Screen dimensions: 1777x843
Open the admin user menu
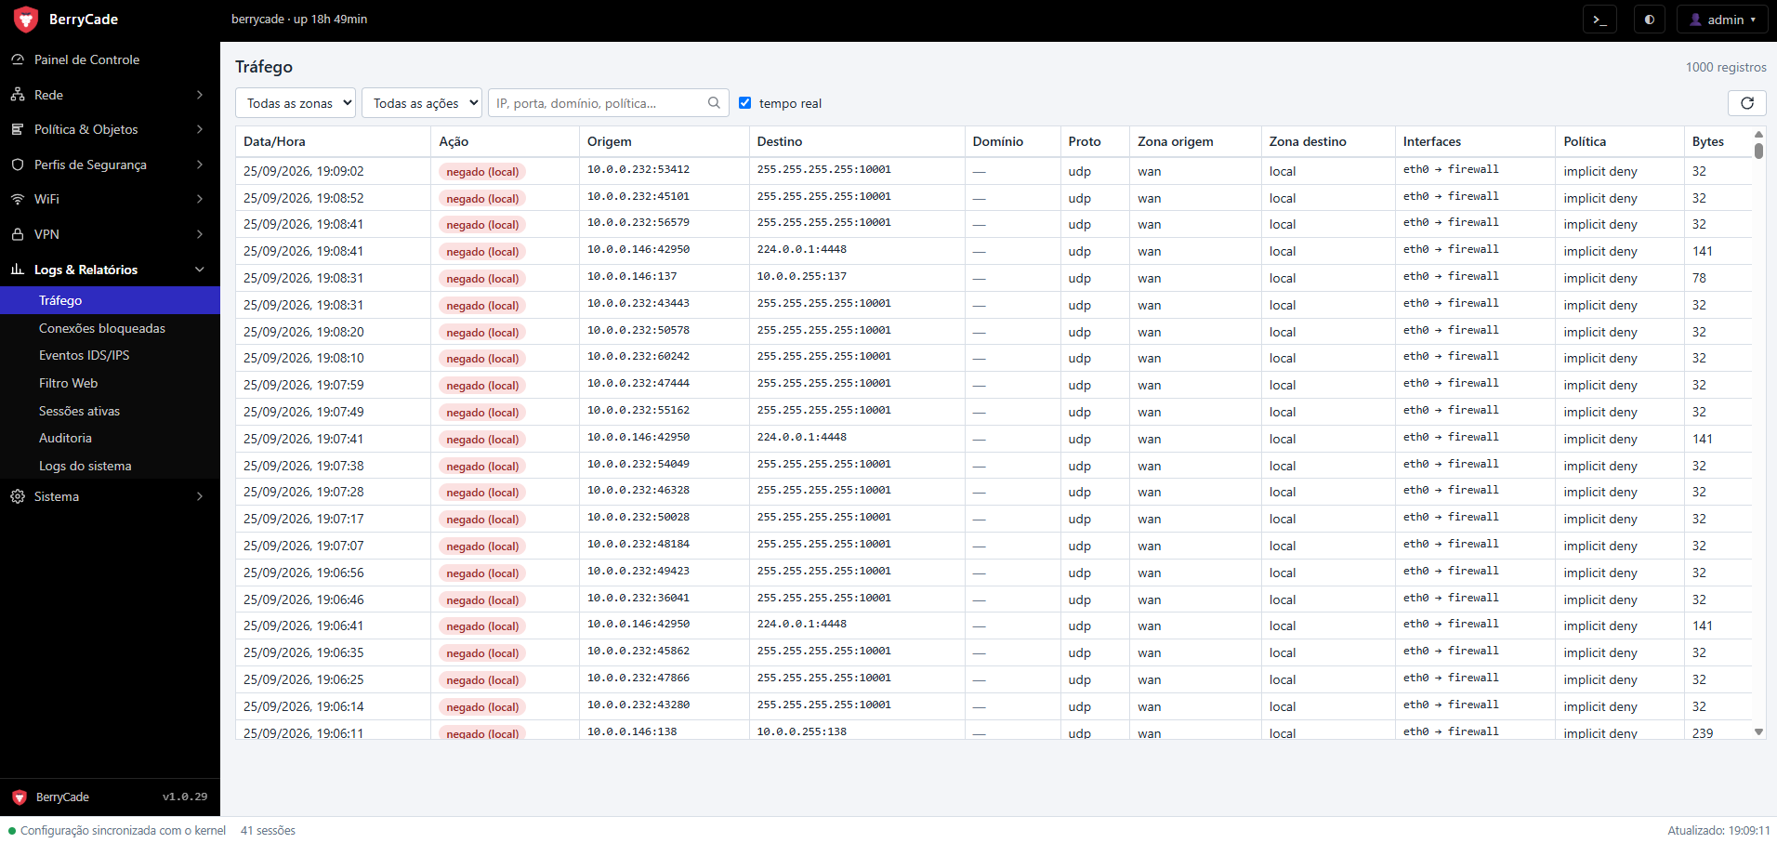pyautogui.click(x=1722, y=20)
